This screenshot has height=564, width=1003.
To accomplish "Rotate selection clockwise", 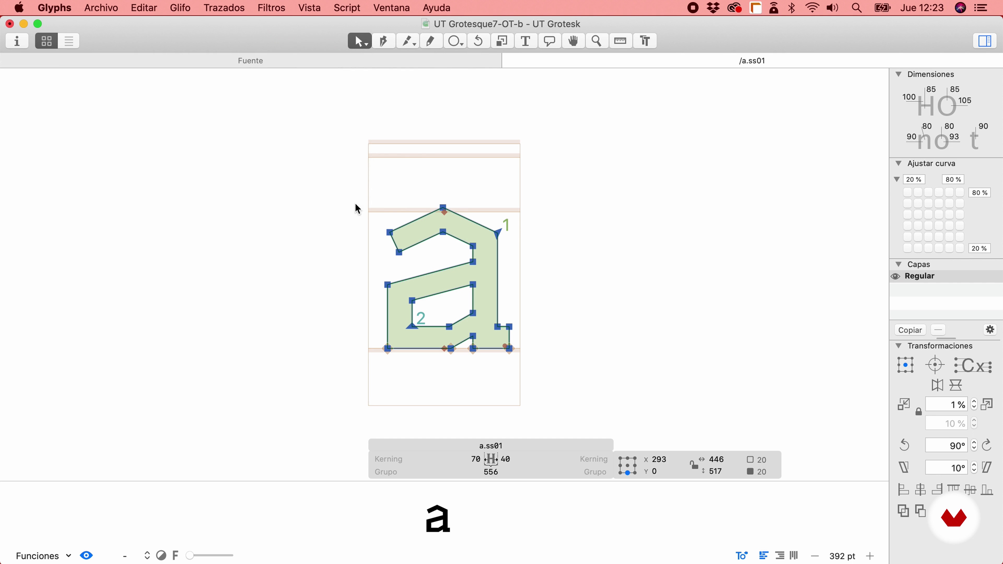I will coord(987,445).
